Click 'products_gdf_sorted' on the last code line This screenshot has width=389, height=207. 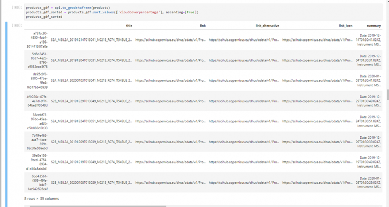tap(44, 17)
